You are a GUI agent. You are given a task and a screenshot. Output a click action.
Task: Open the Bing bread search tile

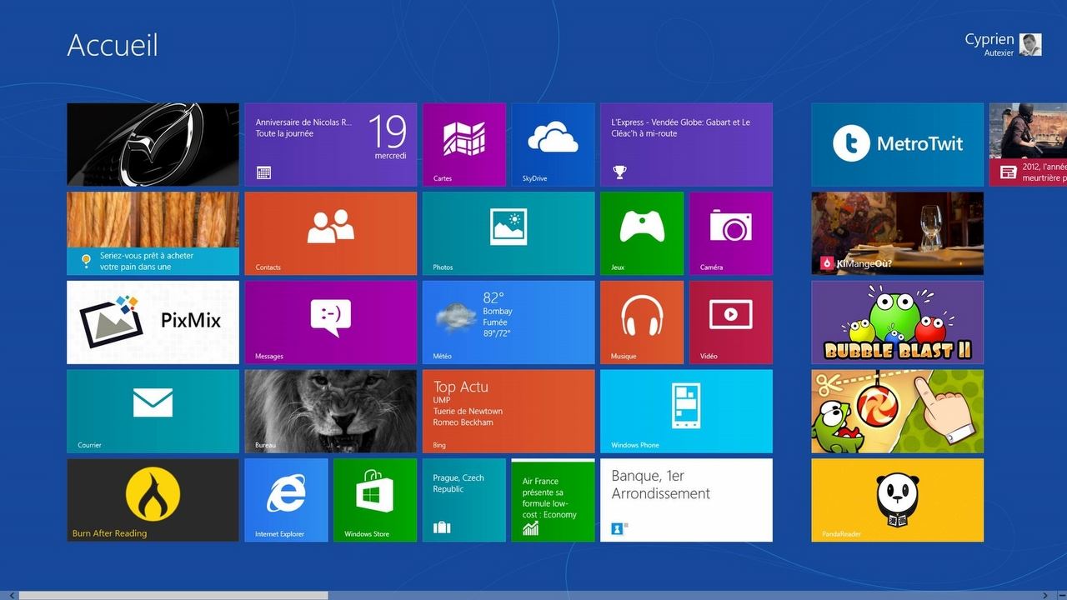153,233
